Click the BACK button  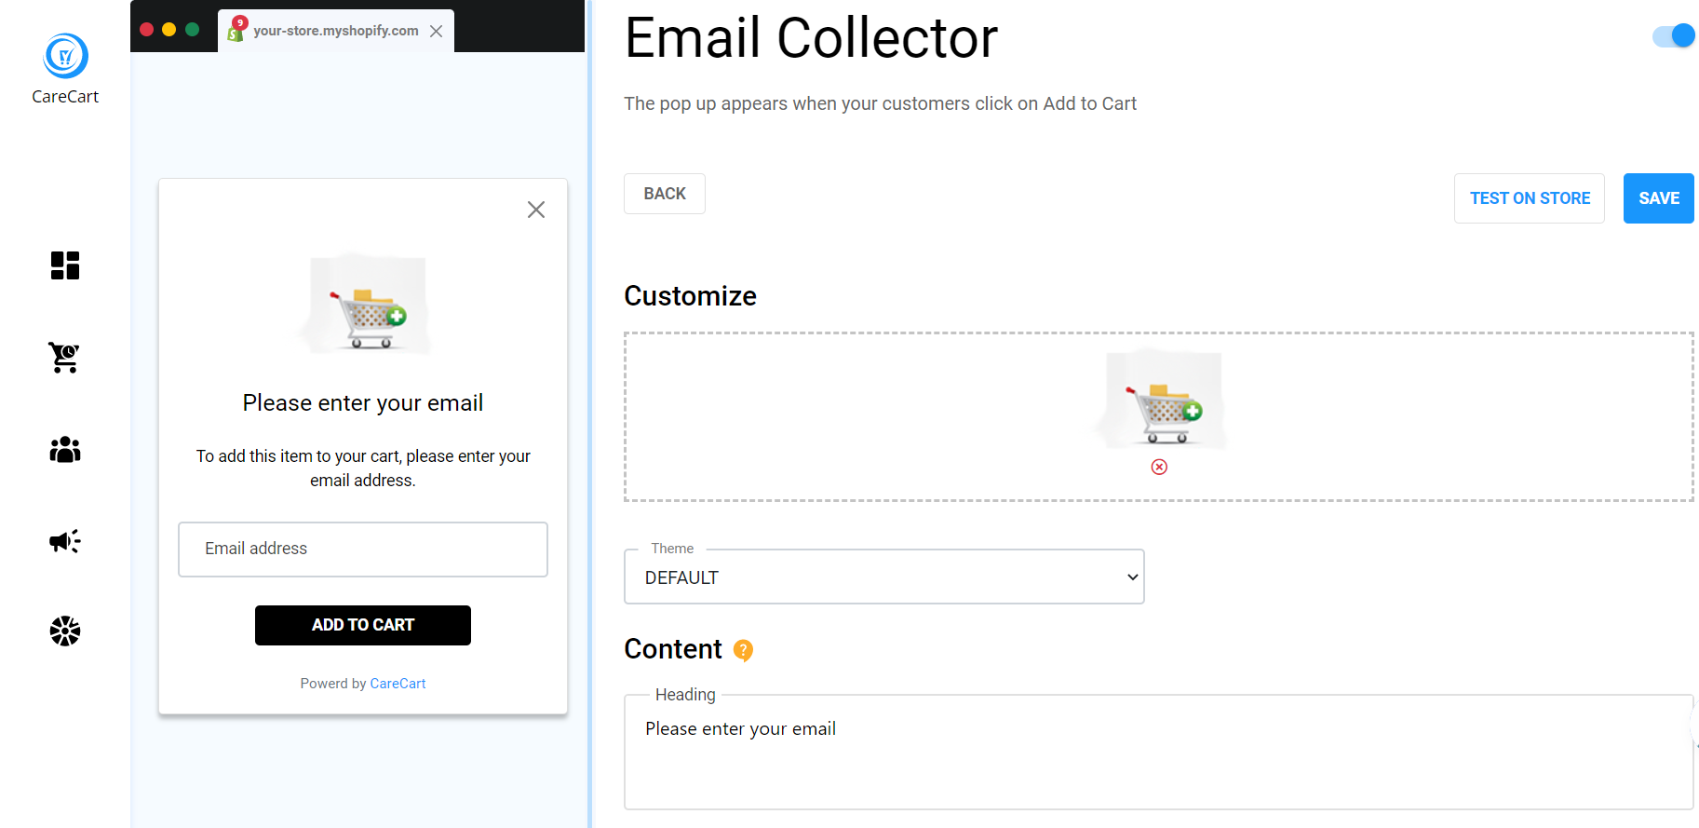pyautogui.click(x=665, y=194)
